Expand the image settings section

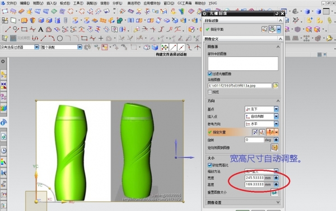coord(278,202)
